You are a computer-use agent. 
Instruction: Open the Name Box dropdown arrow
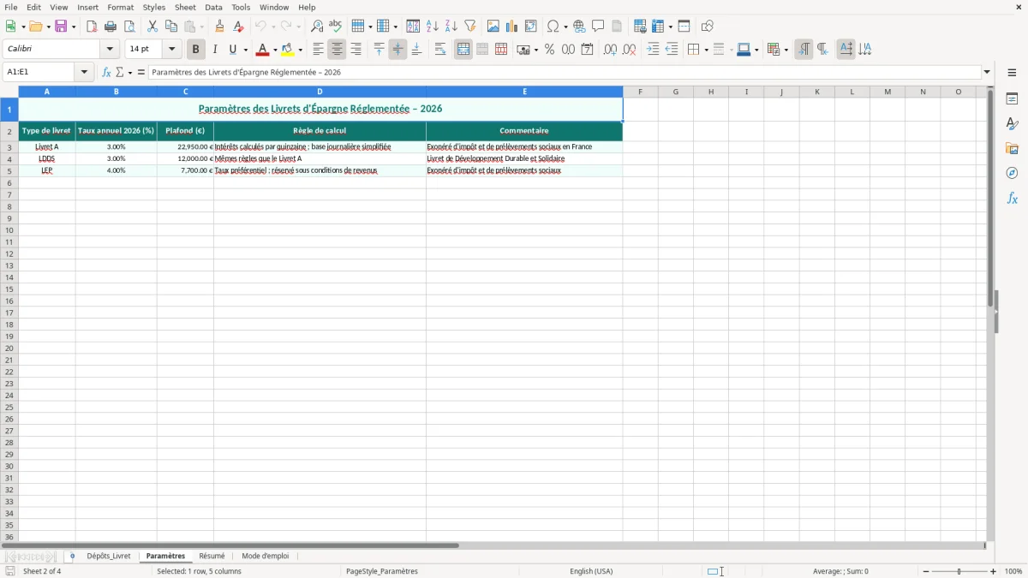(84, 72)
